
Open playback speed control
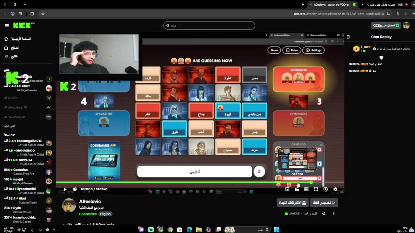click(x=326, y=189)
